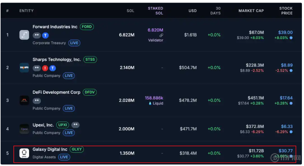Open the $39.00 stock price link
This screenshot has height=166, width=304.
pyautogui.click(x=285, y=32)
